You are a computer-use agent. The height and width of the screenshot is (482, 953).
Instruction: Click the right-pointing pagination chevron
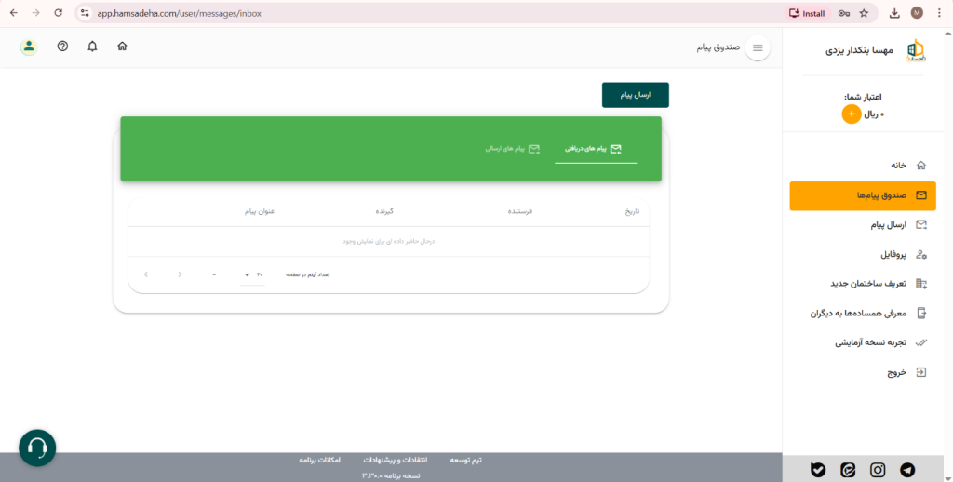pos(180,274)
